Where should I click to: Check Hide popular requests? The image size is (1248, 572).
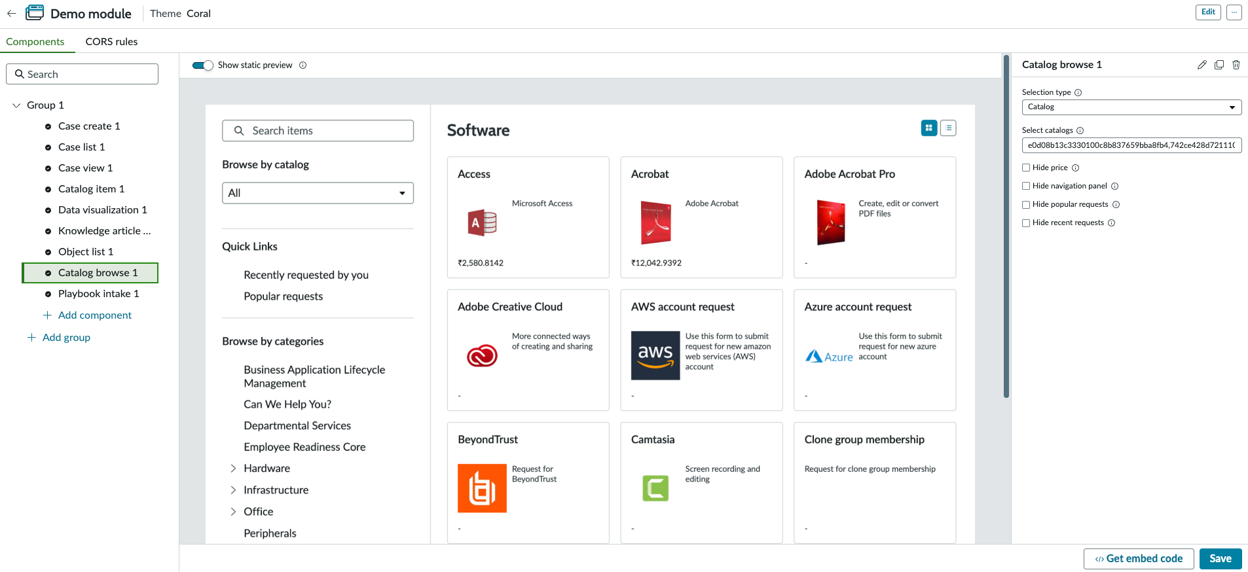point(1026,204)
